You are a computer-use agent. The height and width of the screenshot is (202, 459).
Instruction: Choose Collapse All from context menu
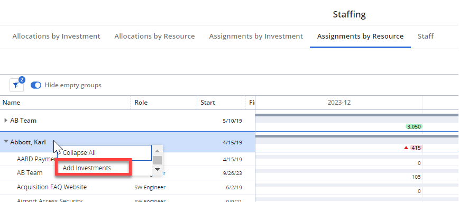[x=104, y=153]
